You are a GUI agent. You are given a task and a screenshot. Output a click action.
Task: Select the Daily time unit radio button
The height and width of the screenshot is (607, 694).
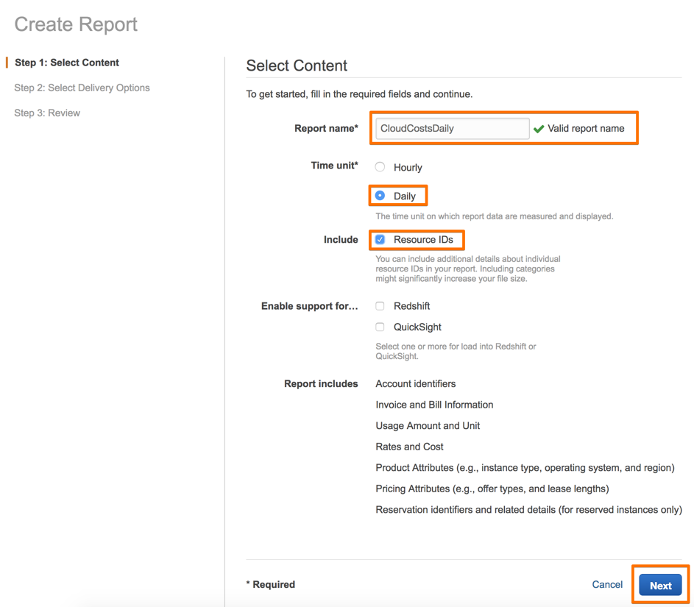coord(380,196)
